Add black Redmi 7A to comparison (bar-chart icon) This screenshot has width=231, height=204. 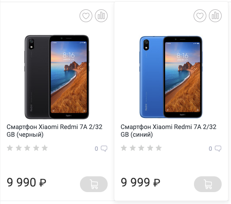[101, 16]
